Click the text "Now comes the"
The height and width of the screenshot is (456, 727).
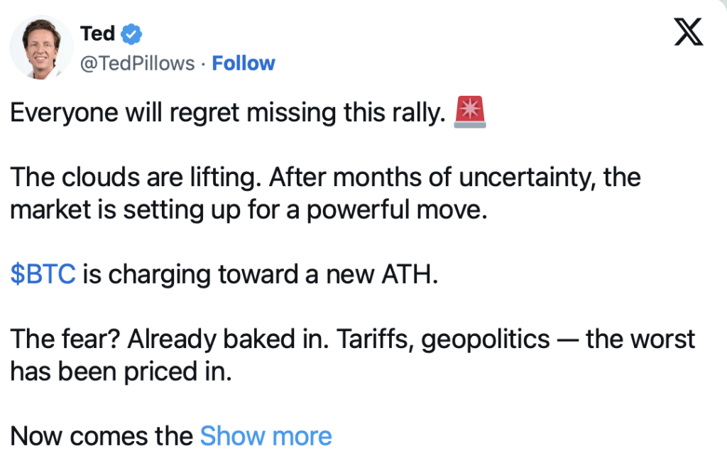(102, 435)
